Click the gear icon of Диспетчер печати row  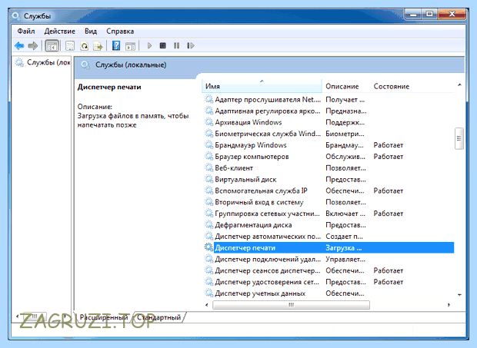pos(208,247)
